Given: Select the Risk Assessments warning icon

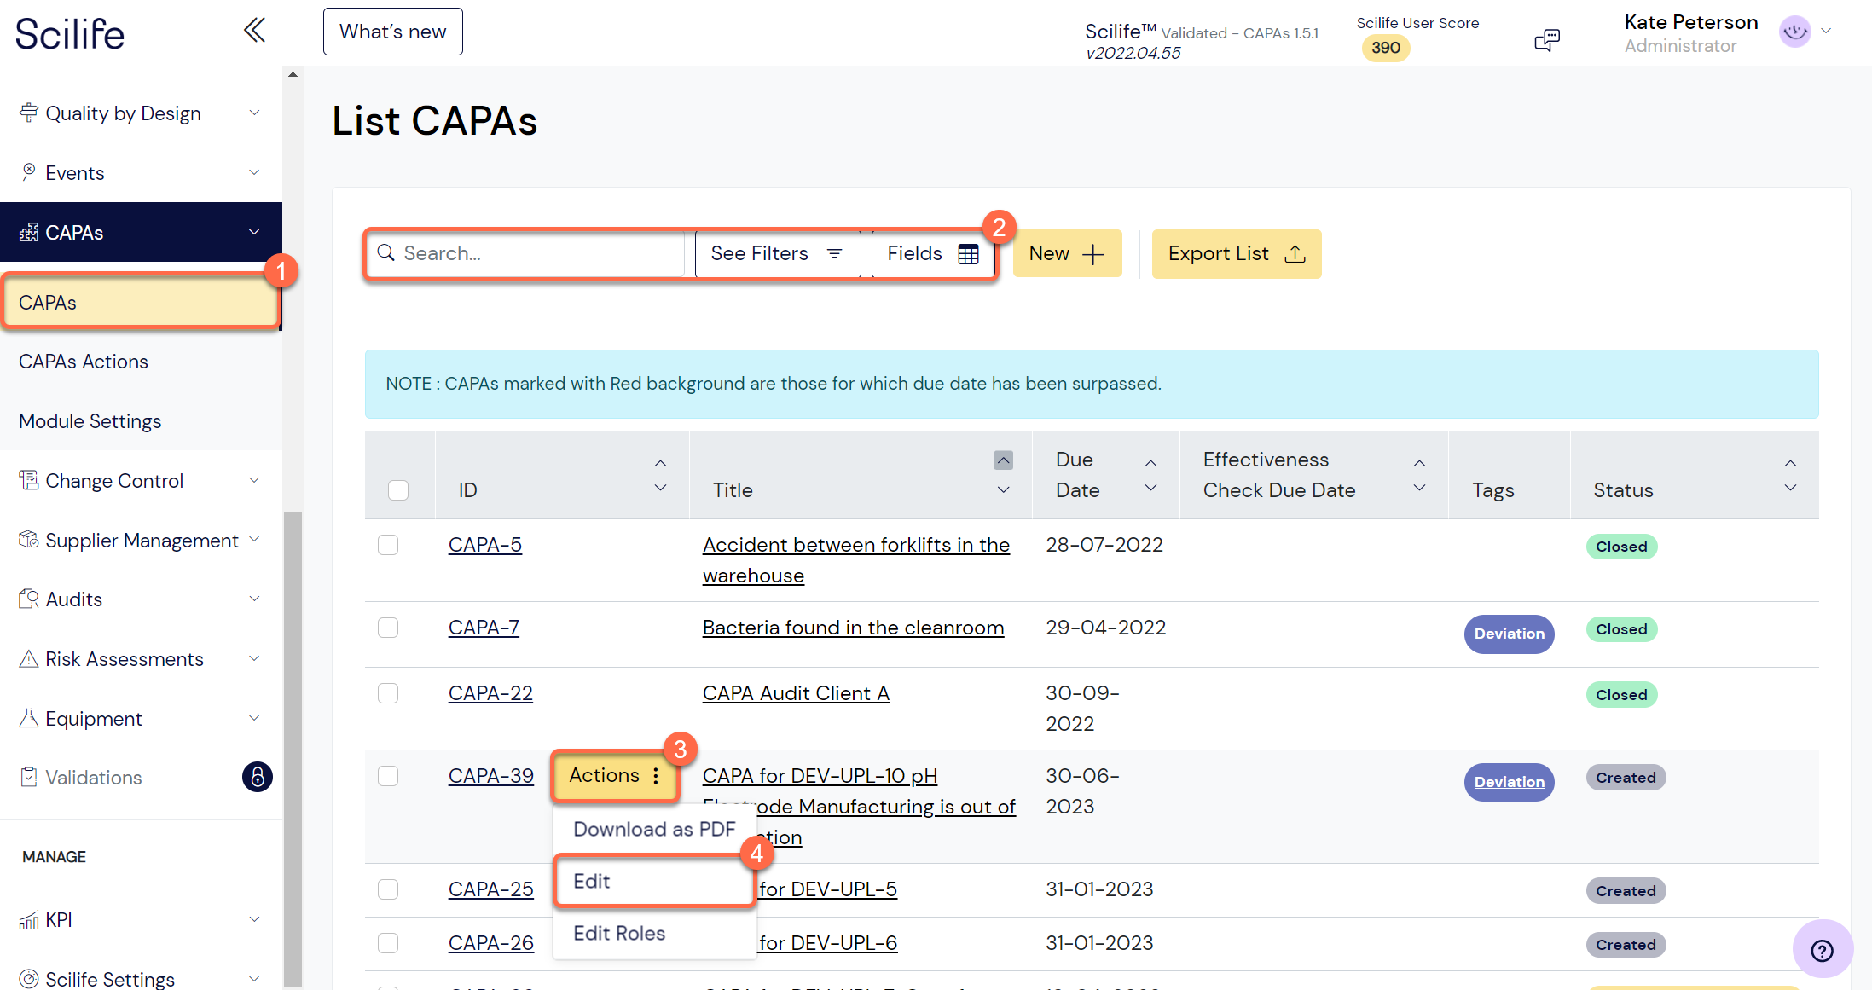Looking at the screenshot, I should (x=29, y=658).
